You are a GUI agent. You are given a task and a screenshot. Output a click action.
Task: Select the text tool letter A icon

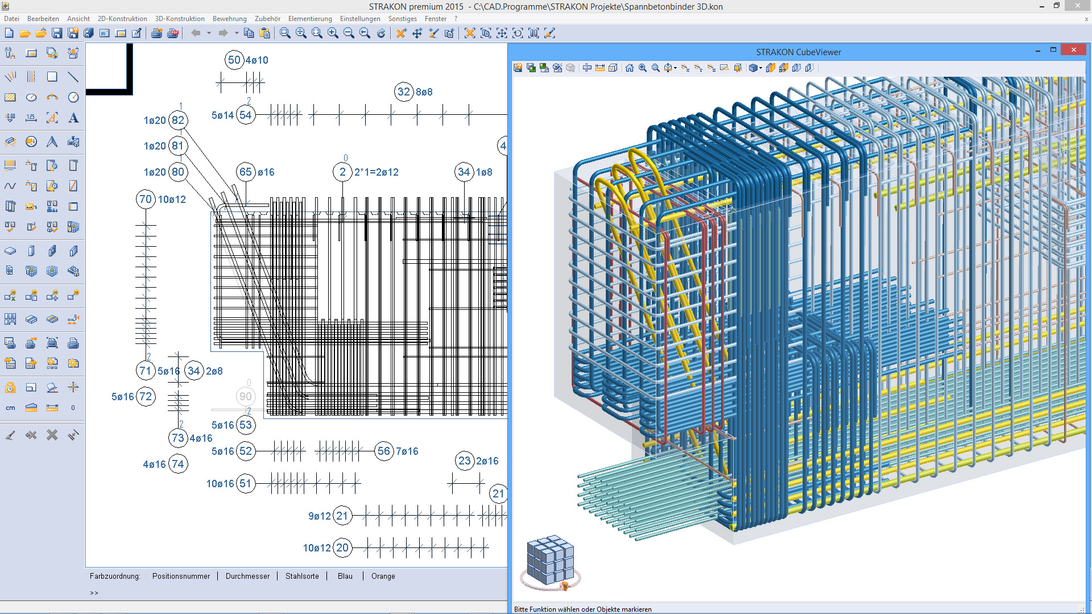coord(73,118)
